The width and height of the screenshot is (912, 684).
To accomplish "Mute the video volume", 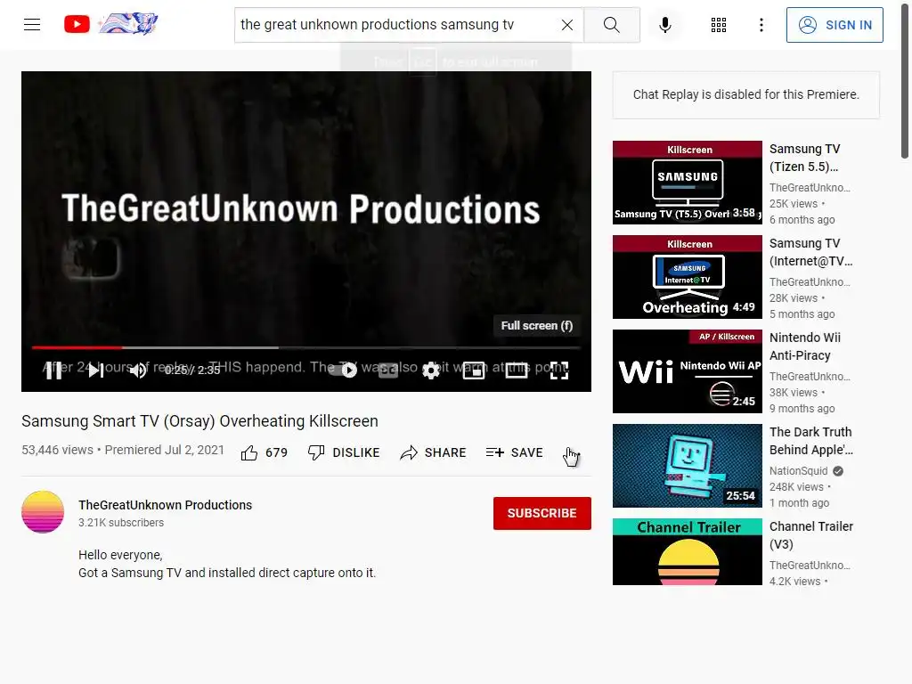I will click(x=138, y=370).
